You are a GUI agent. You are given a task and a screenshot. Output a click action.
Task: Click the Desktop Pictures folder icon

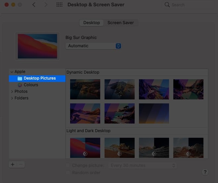pyautogui.click(x=20, y=78)
